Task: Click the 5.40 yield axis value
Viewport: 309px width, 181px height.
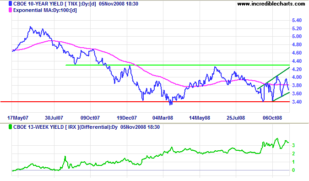Action: pyautogui.click(x=297, y=20)
